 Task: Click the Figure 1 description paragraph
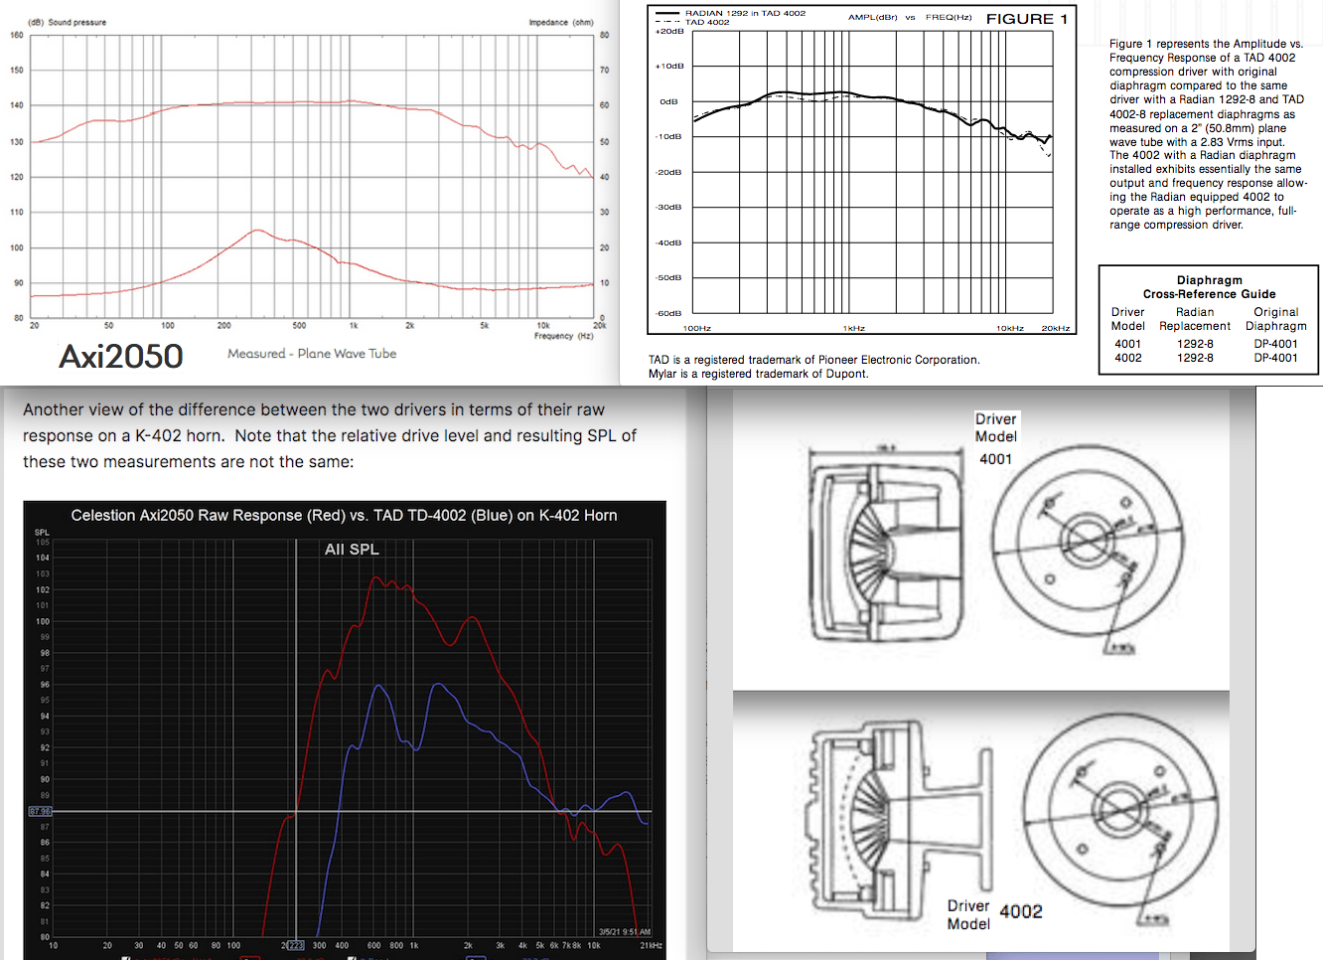click(x=1208, y=134)
